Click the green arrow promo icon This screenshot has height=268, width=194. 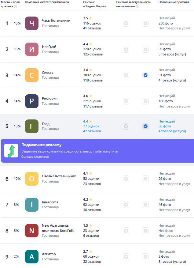(11, 151)
